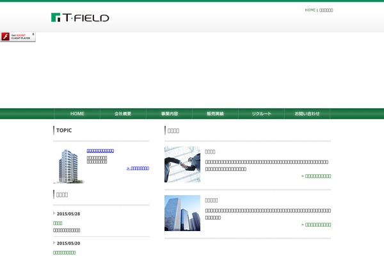Follow the blue ">" details link in TOPIC
The height and width of the screenshot is (256, 384).
pyautogui.click(x=138, y=168)
